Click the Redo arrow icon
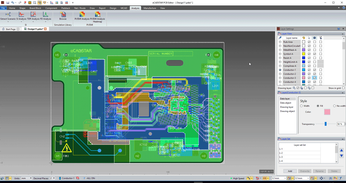 click(x=20, y=3)
